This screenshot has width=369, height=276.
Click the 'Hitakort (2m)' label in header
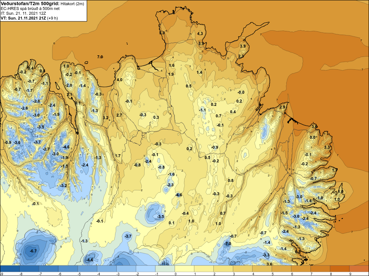tap(72, 4)
